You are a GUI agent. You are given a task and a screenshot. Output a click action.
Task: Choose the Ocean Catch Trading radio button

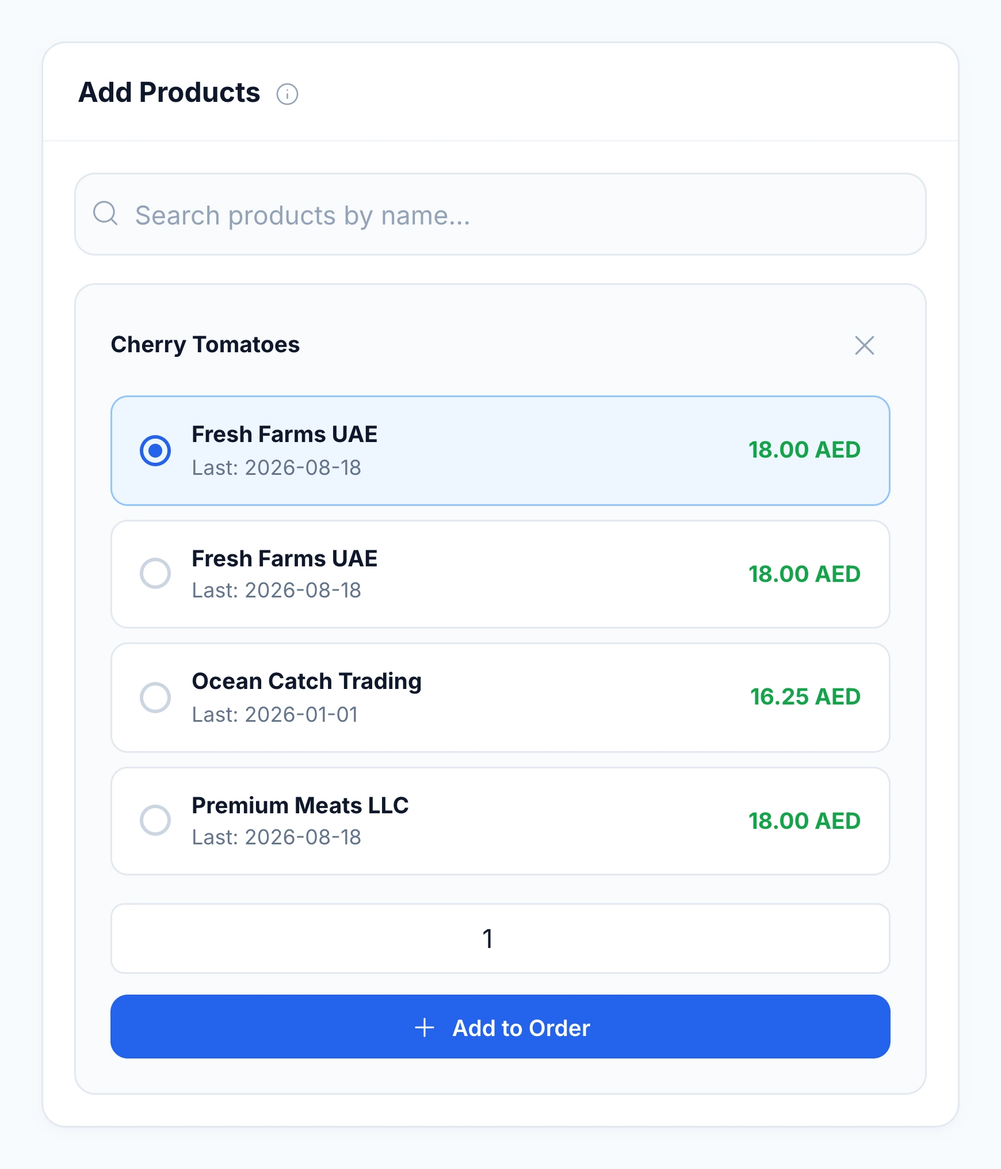pos(155,698)
